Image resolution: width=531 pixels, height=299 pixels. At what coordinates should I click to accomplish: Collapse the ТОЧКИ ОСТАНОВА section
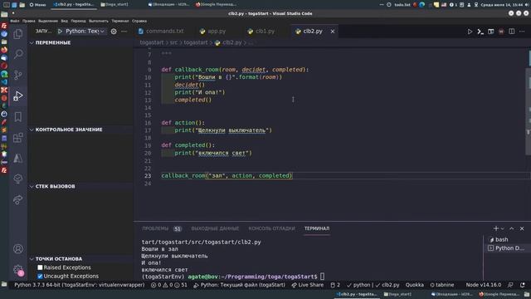click(32, 258)
